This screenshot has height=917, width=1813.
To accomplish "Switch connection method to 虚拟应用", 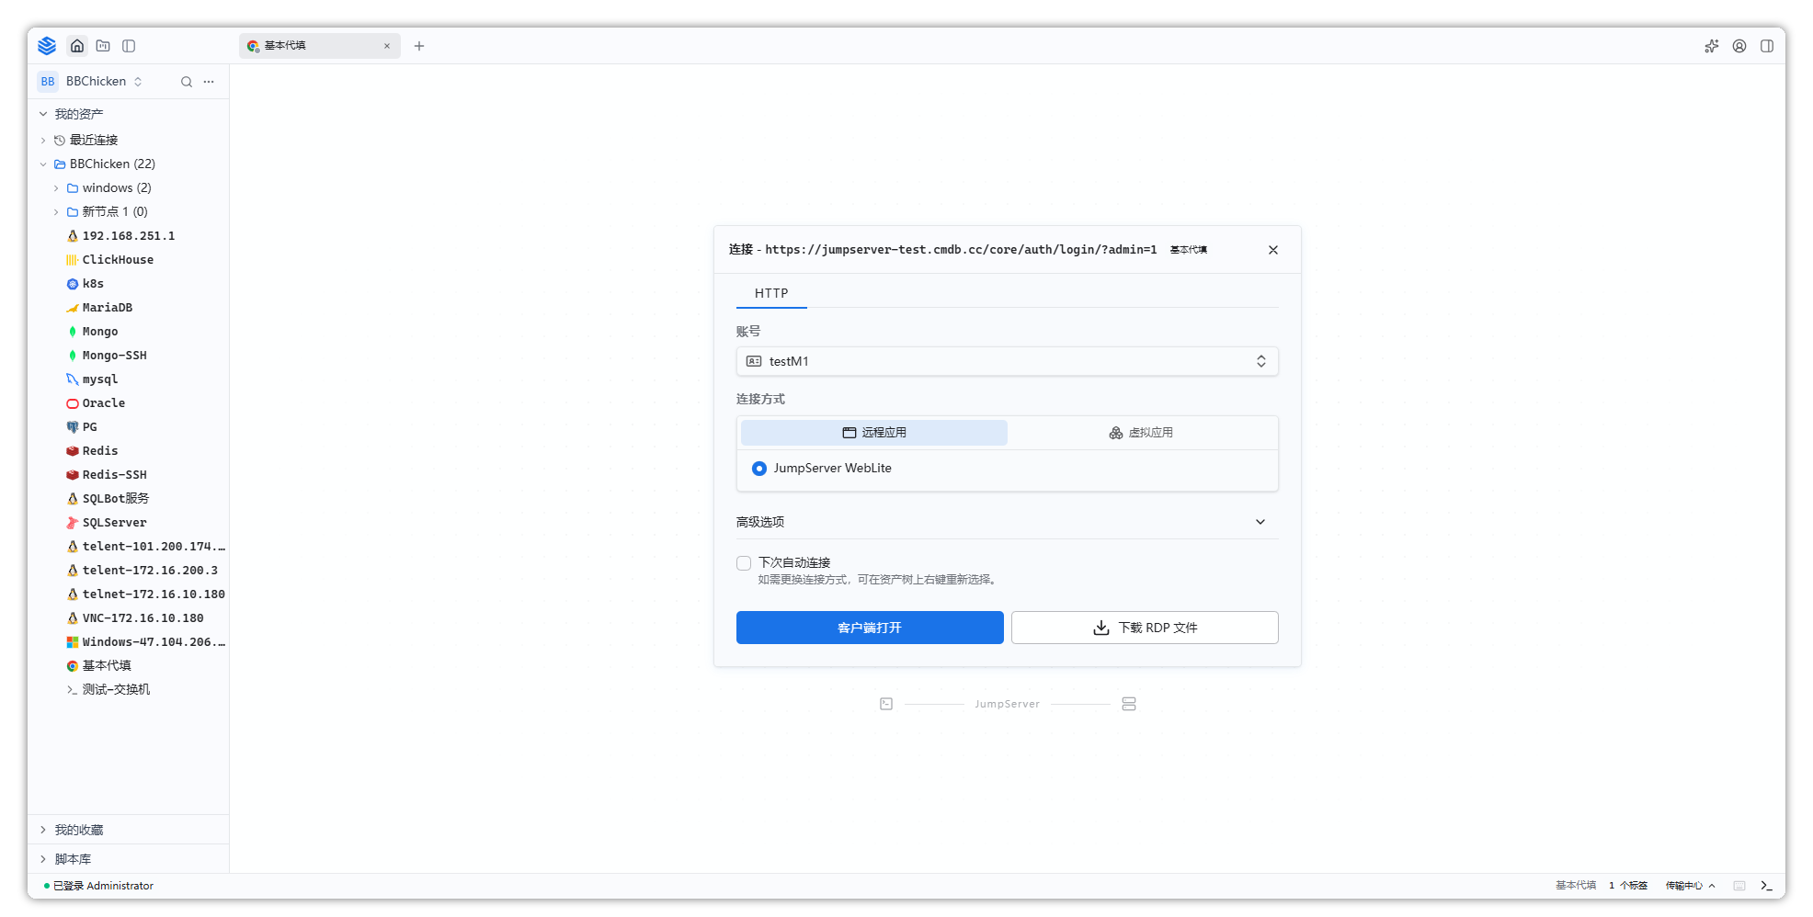I will pos(1141,433).
